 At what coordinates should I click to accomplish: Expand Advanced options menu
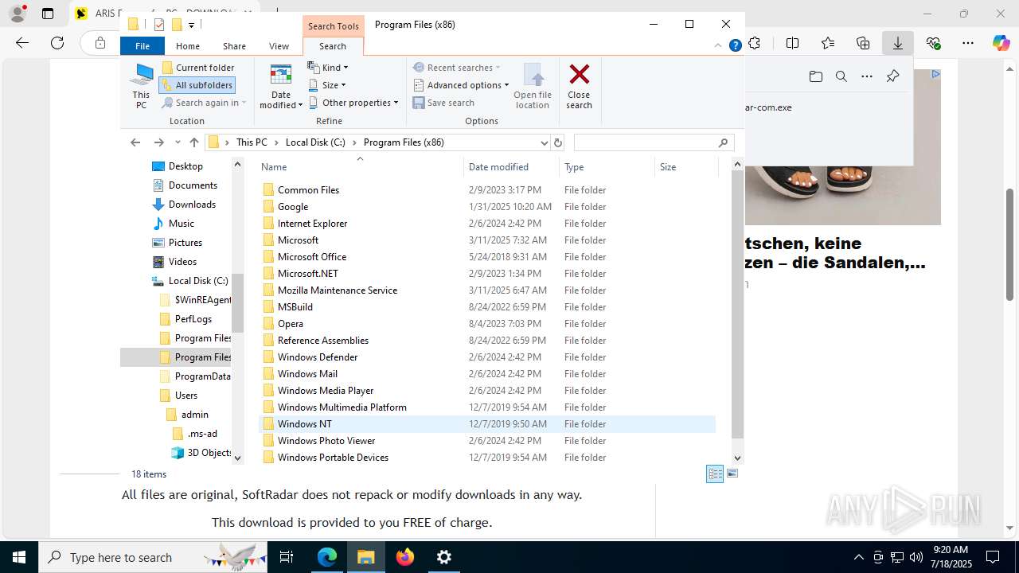461,85
